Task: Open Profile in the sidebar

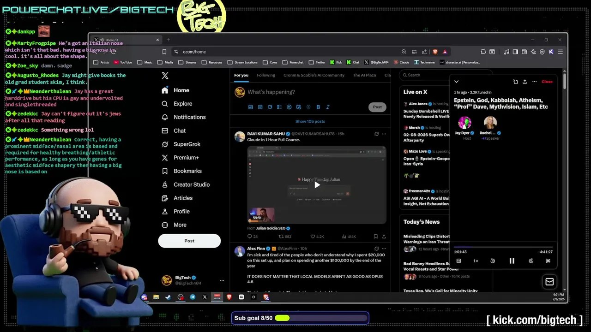Action: (x=175, y=211)
